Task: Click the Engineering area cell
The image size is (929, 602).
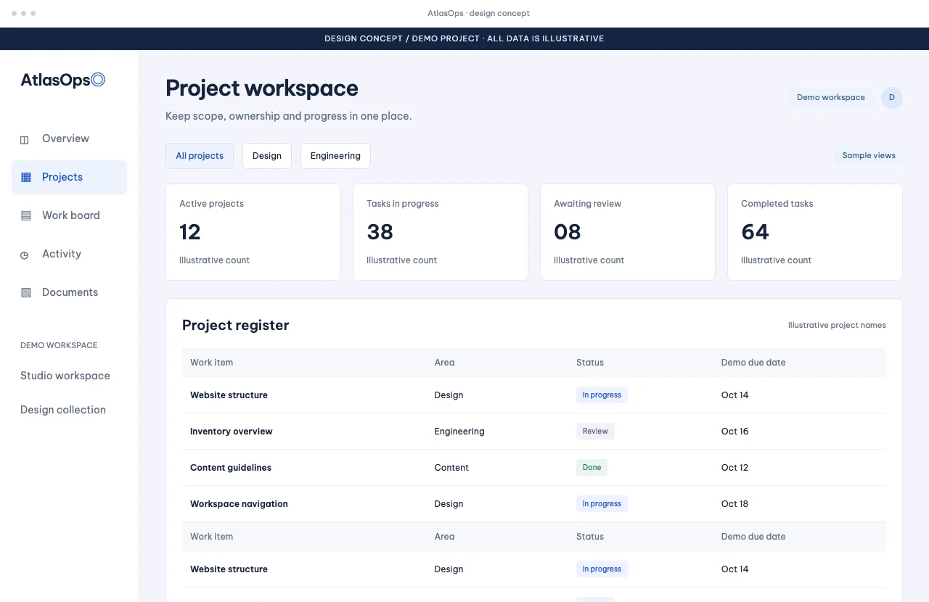Action: [459, 432]
